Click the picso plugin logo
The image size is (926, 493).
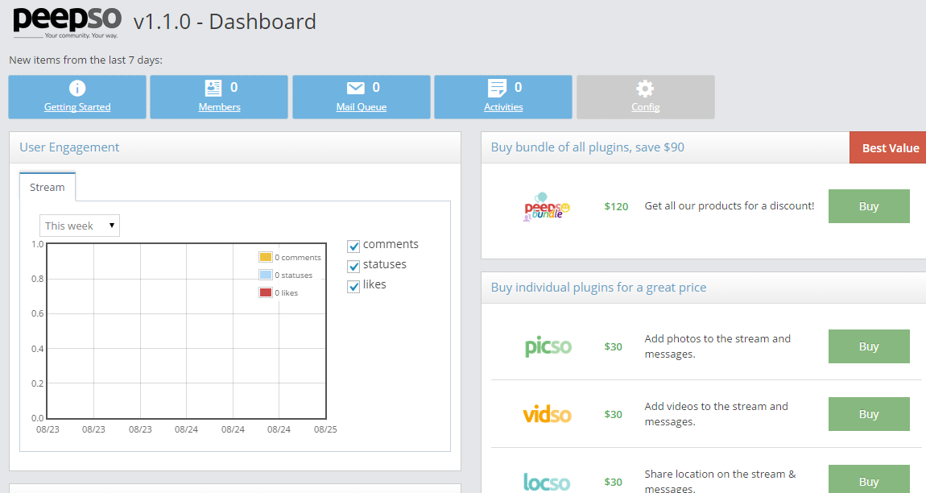548,346
